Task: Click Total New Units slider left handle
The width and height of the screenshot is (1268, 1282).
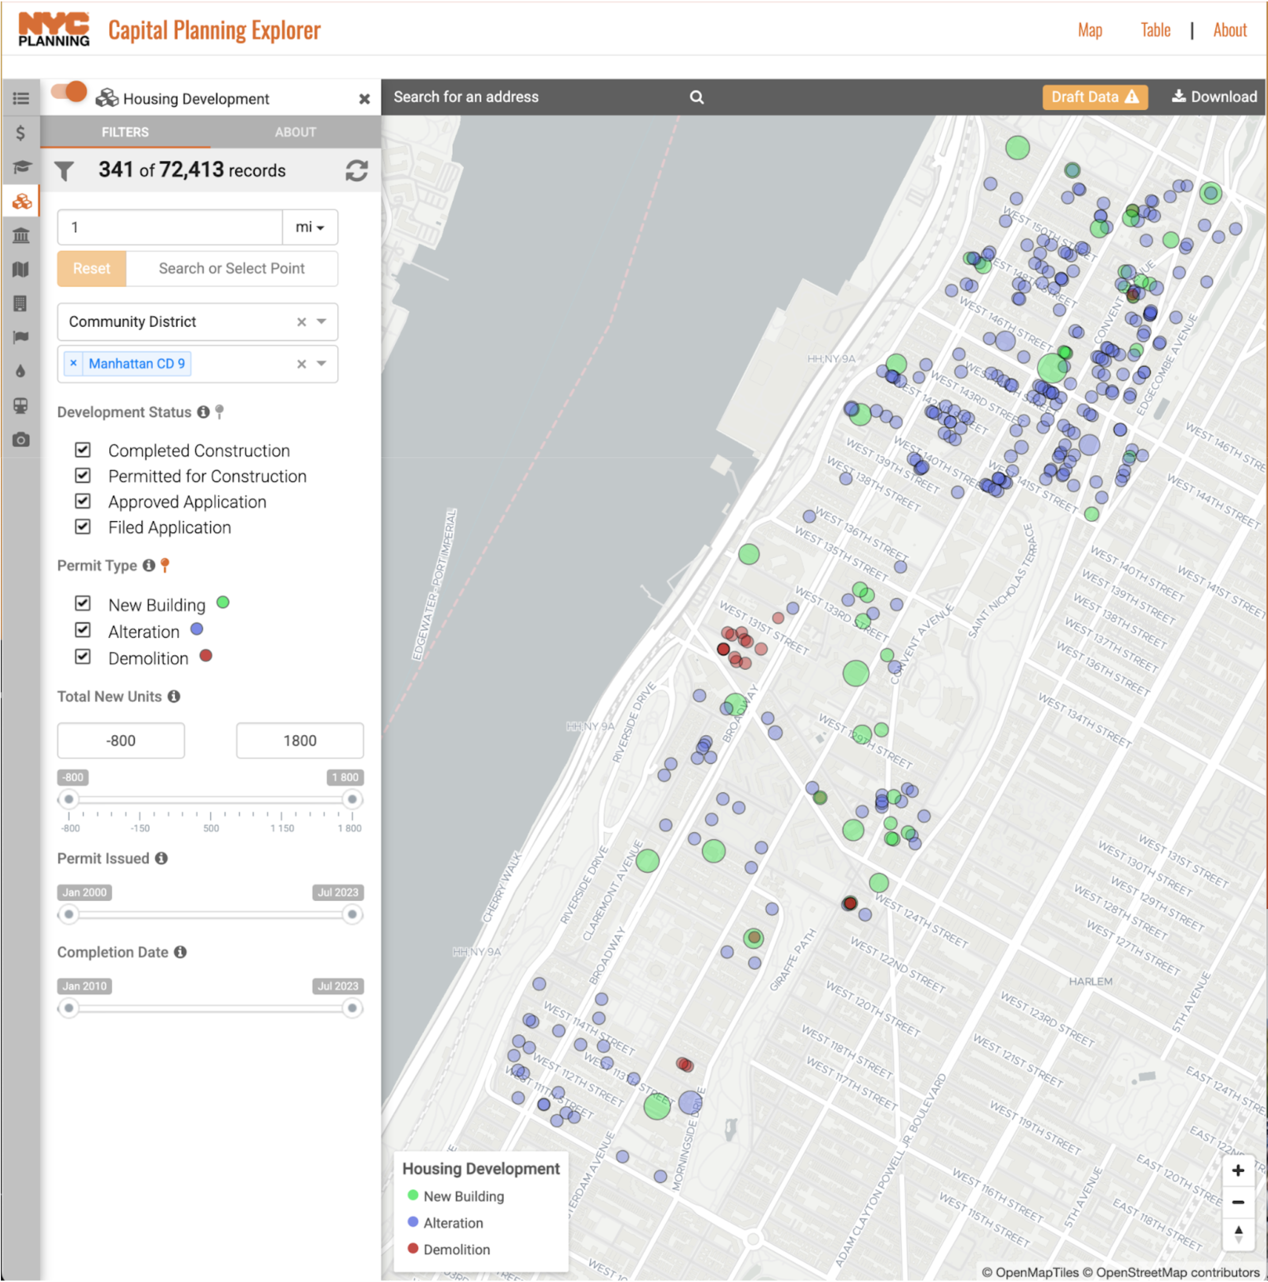Action: (x=69, y=799)
